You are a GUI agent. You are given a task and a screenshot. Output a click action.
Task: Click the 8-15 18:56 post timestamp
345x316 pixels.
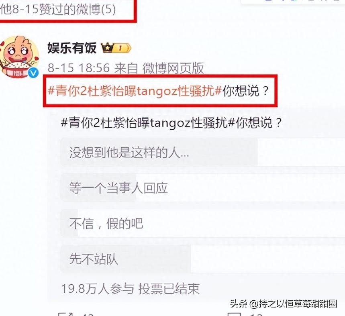(79, 68)
